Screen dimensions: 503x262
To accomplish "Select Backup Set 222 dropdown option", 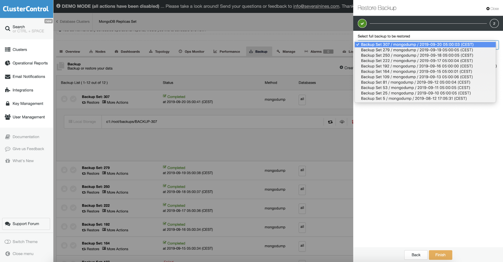I will click(425, 61).
